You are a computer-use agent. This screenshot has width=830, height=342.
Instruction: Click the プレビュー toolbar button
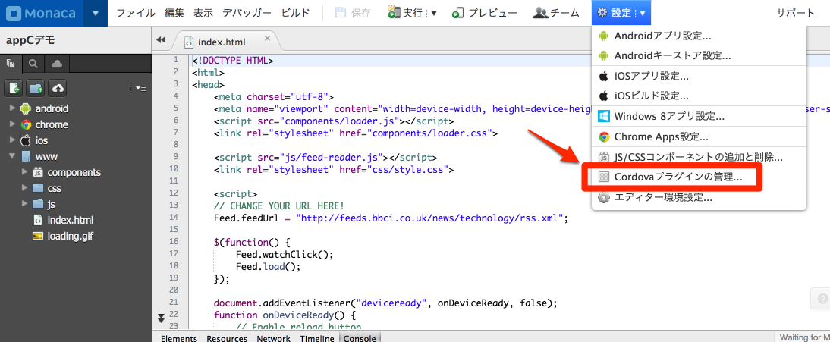[484, 13]
